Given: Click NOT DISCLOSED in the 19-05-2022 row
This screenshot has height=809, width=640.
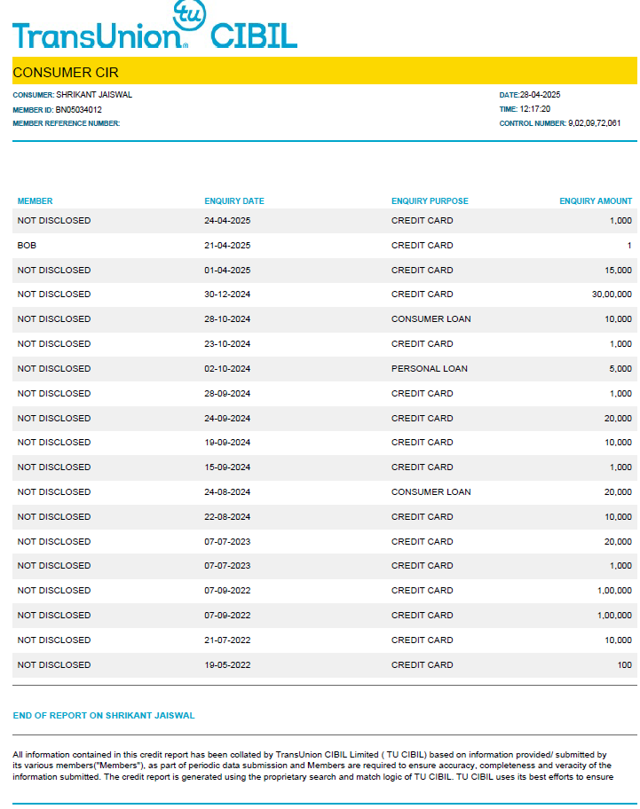Looking at the screenshot, I should (54, 664).
